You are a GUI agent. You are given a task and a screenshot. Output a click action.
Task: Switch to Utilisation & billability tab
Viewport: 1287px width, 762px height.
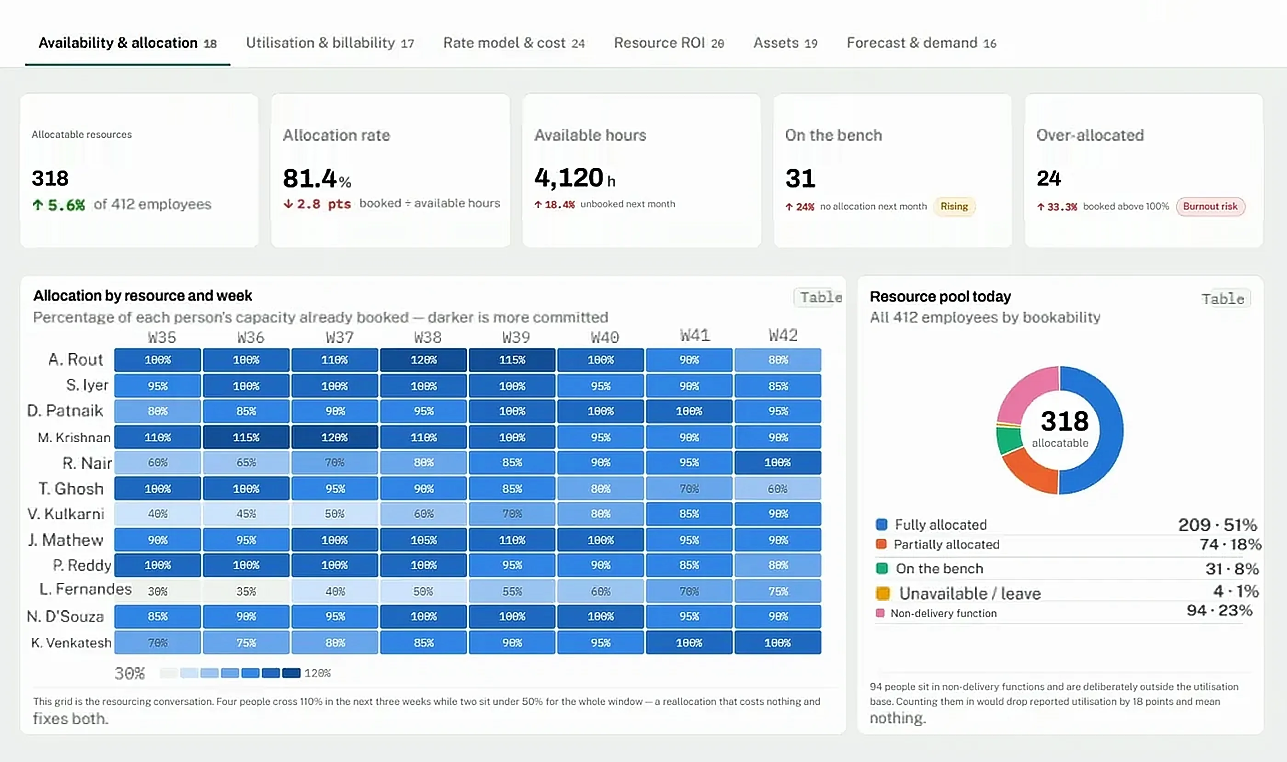330,43
